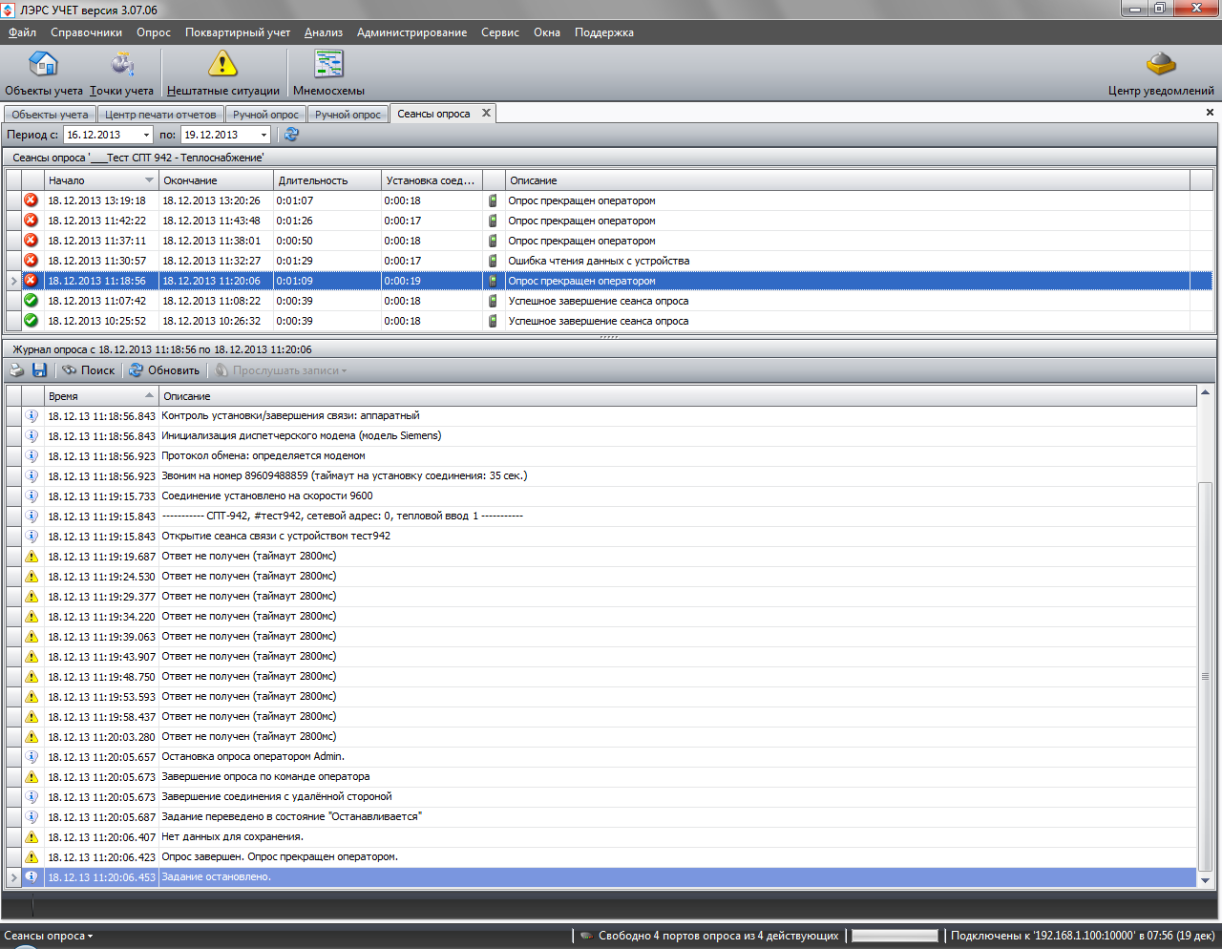The width and height of the screenshot is (1222, 949).
Task: Click the error icon for session 11:42:22
Action: 31,221
